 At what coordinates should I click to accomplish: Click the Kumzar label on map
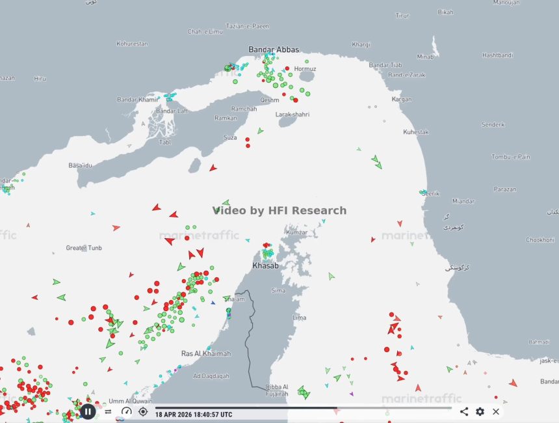tap(297, 232)
